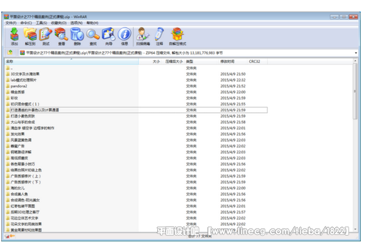Screen dimensions: 371x242
Task: Click the 自解压格式 (SFX) icon
Action: [x=177, y=36]
